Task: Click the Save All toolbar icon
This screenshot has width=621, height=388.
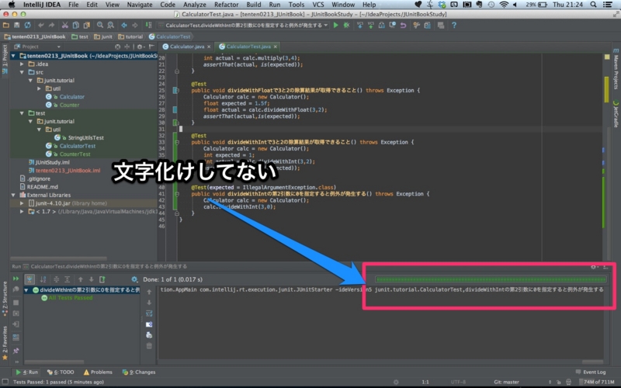Action: (x=16, y=26)
